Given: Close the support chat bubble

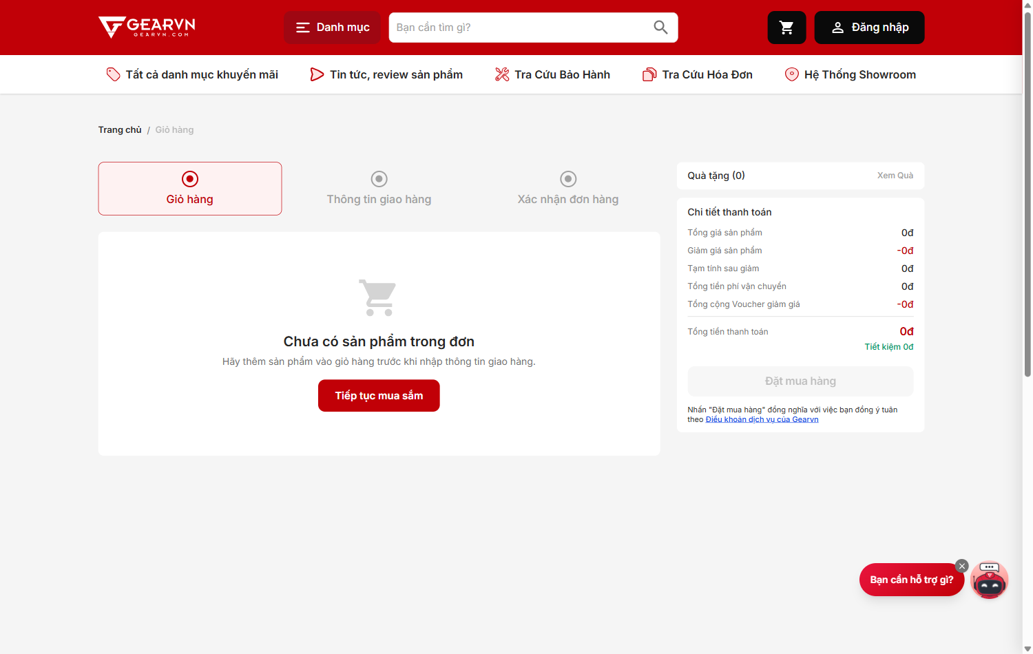Looking at the screenshot, I should pos(962,566).
